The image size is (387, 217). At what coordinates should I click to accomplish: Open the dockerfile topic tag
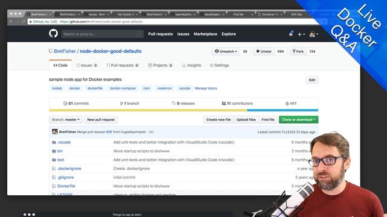point(95,89)
